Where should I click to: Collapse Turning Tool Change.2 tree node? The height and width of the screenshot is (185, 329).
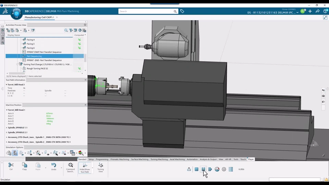click(x=17, y=64)
